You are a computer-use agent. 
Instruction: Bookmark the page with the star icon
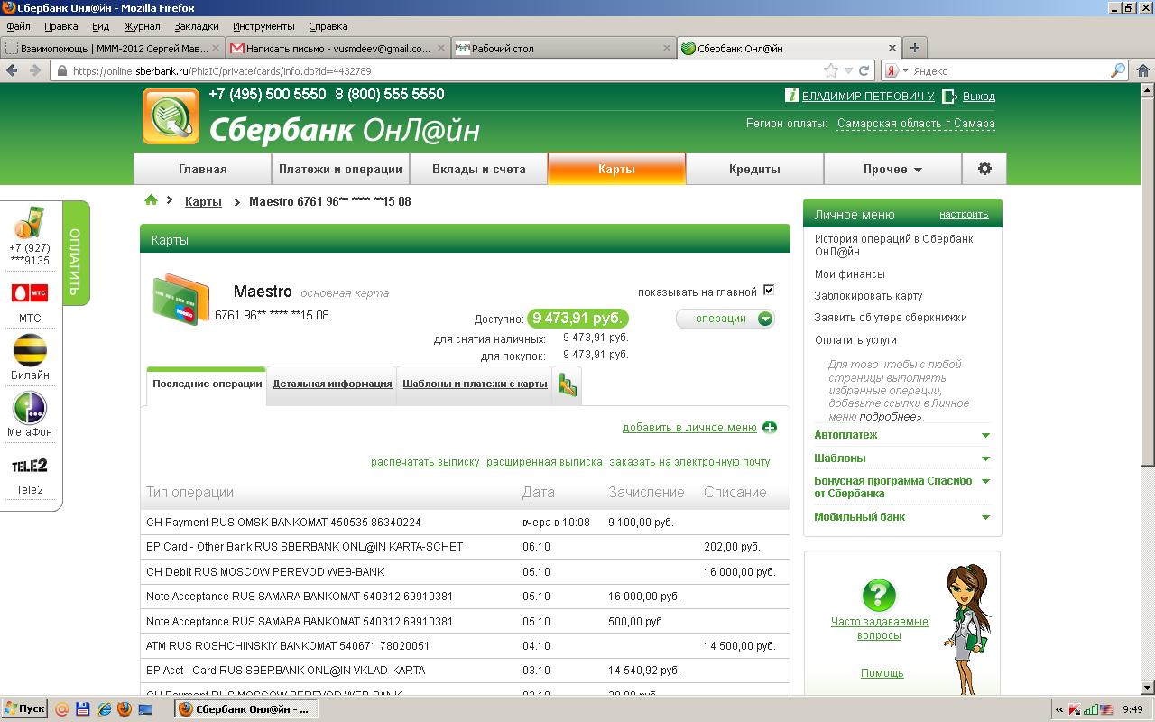(831, 70)
